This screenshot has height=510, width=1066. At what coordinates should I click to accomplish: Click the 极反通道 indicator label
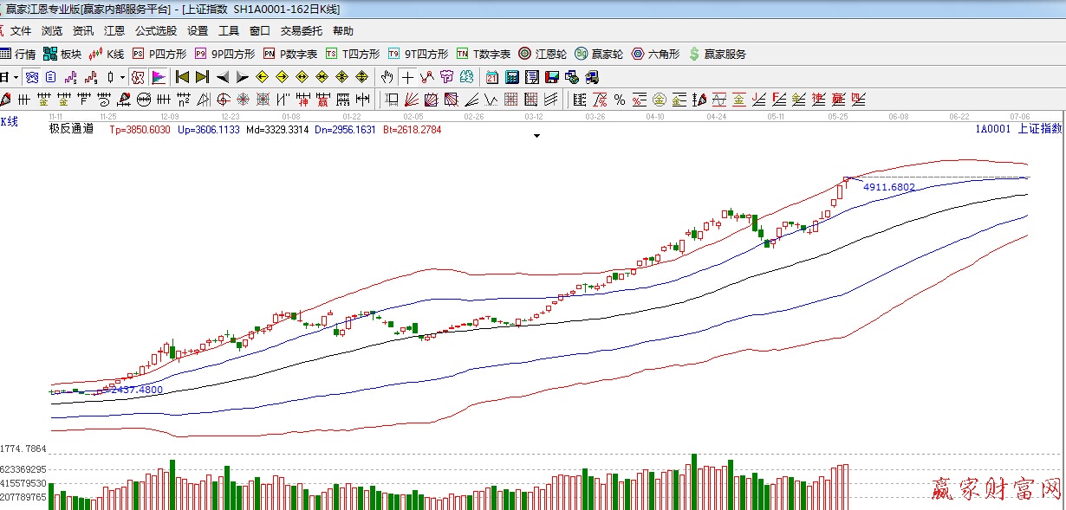(71, 129)
